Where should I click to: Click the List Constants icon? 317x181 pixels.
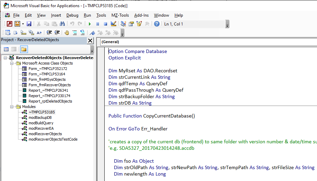pos(16,33)
